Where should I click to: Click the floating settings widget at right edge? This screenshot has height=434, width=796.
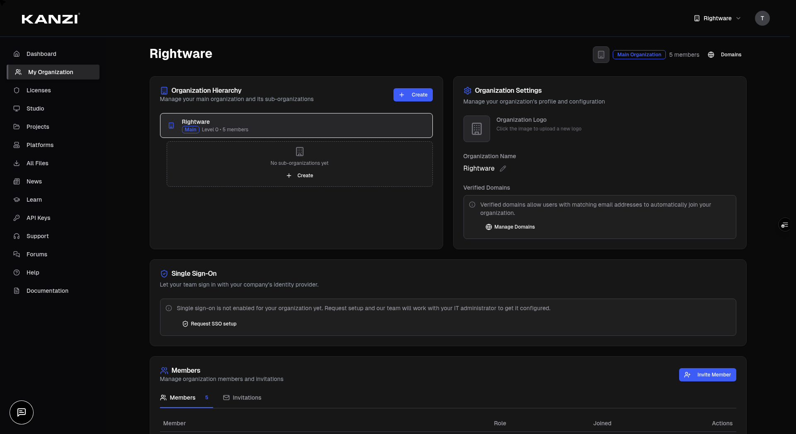coord(785,225)
